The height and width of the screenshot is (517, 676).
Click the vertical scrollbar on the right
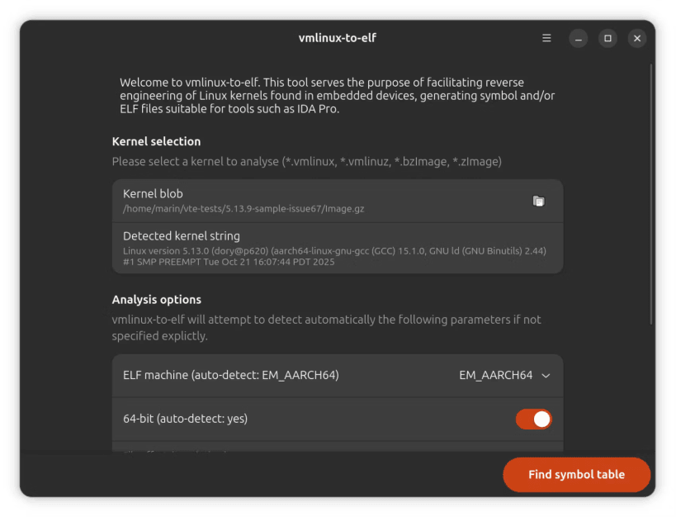point(651,194)
